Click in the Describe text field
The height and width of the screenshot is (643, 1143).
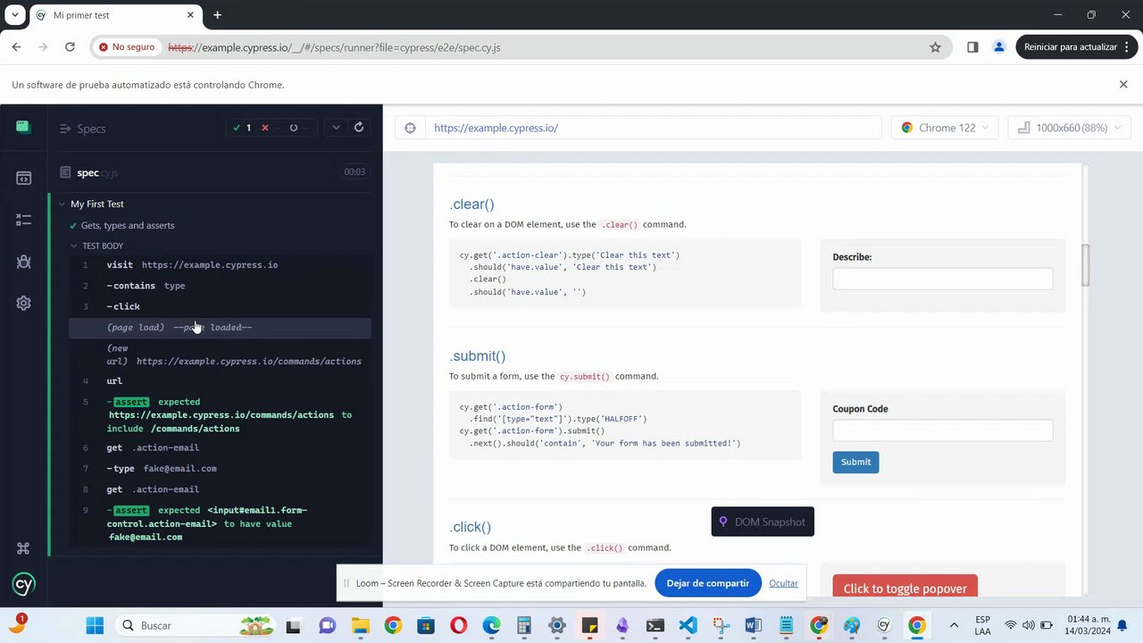[942, 279]
